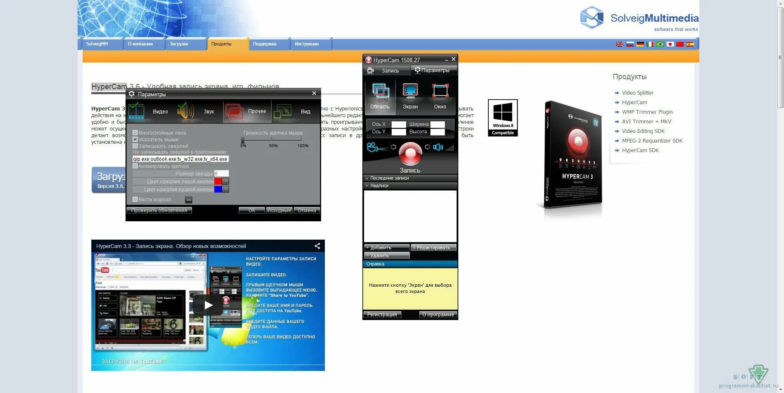Click Удалить caption button
Image resolution: width=784 pixels, height=393 pixels.
pos(387,255)
